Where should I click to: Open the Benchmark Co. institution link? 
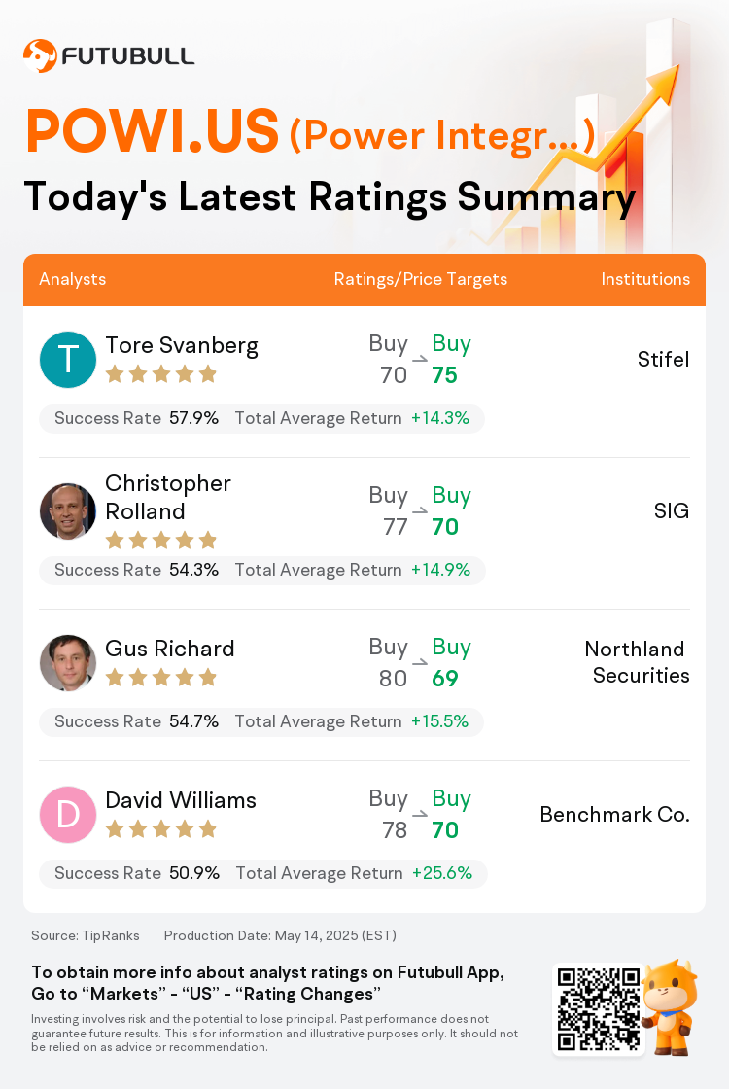pos(615,814)
